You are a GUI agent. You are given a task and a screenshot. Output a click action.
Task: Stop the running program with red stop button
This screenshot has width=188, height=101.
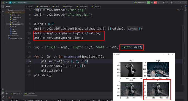tap(155, 2)
